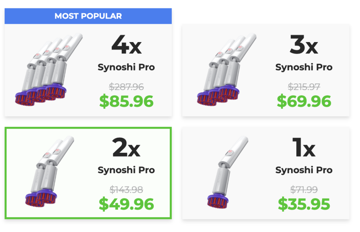Select the 3x Synoshi Pro bundle card
The height and width of the screenshot is (232, 360).
265,70
